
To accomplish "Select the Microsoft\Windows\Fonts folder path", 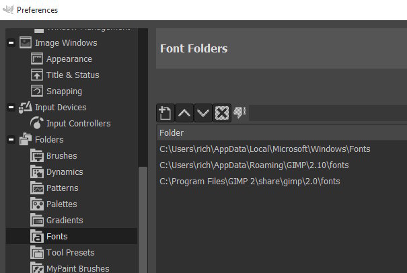I will coord(265,149).
